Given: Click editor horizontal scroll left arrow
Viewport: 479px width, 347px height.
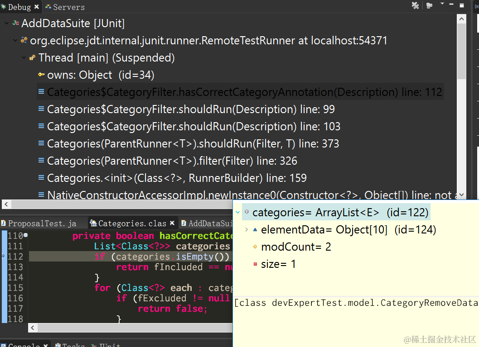Looking at the screenshot, I should coord(33,328).
